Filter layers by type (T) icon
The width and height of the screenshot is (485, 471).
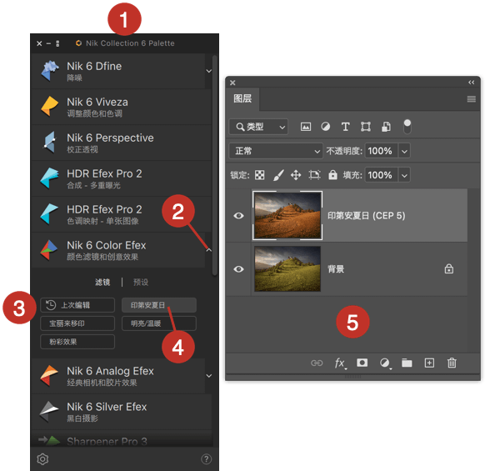345,127
